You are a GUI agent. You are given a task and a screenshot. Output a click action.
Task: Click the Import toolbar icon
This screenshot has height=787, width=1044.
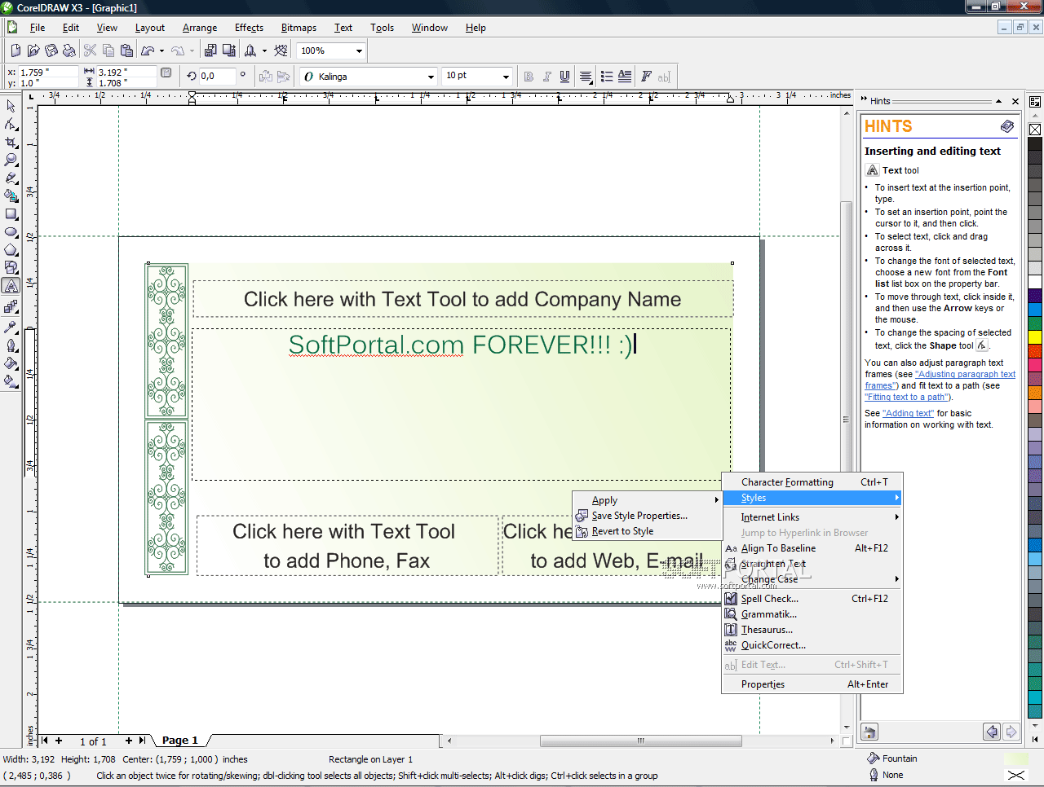pyautogui.click(x=210, y=51)
